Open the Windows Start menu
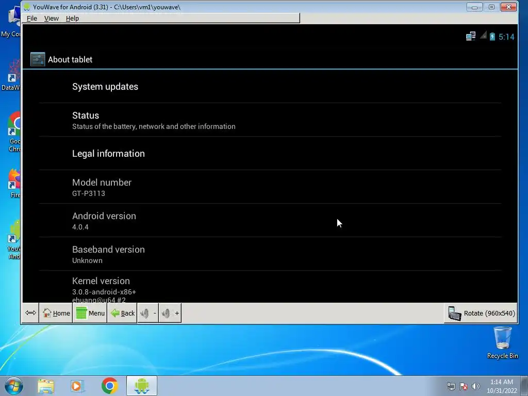 tap(14, 386)
